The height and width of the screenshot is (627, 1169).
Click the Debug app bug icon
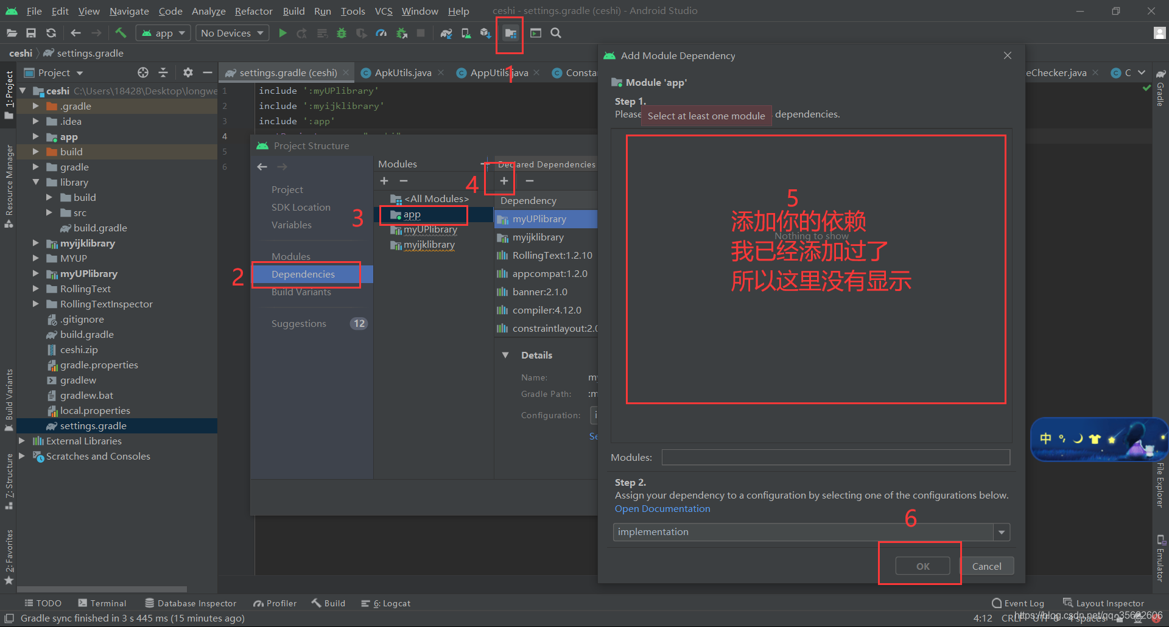point(342,33)
